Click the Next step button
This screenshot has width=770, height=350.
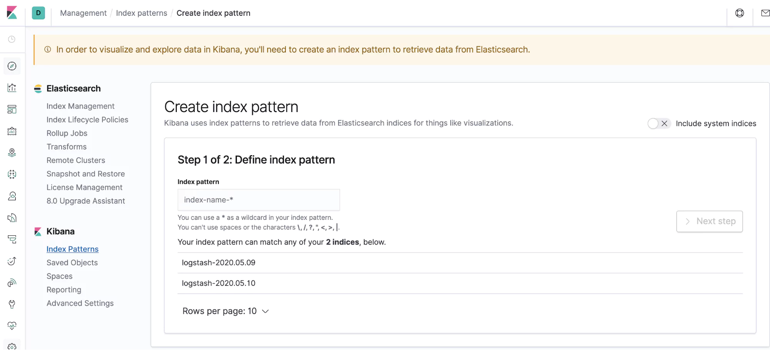[709, 221]
